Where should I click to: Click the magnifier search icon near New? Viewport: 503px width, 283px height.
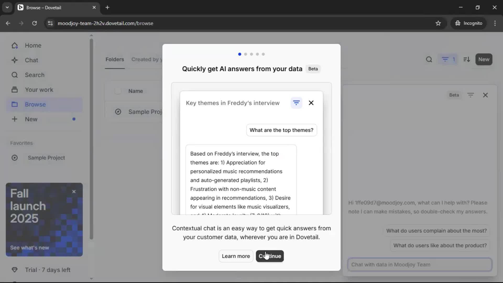pyautogui.click(x=429, y=59)
